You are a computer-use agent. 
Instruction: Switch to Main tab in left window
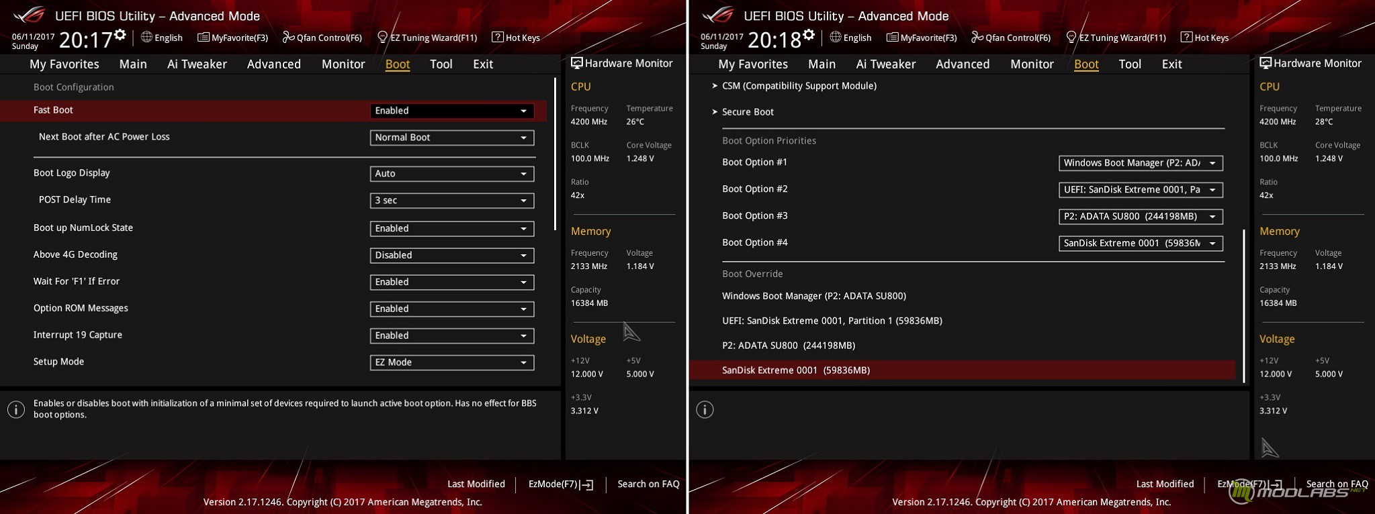133,64
